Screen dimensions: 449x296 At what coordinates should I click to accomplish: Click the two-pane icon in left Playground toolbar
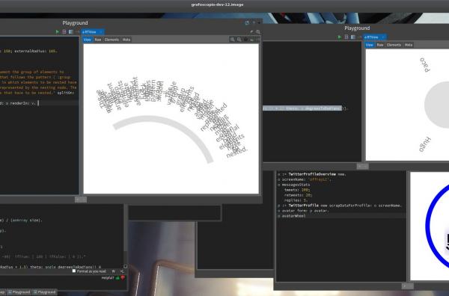71,31
